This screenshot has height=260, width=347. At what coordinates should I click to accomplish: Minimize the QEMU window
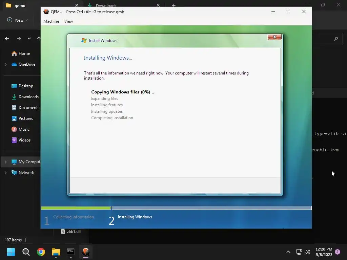point(273,12)
